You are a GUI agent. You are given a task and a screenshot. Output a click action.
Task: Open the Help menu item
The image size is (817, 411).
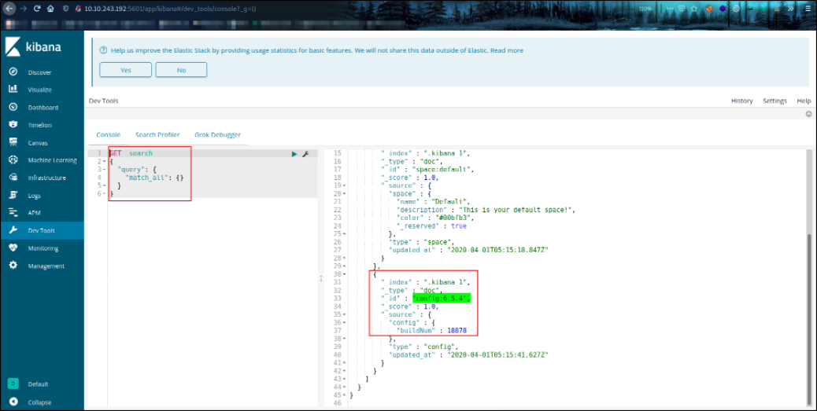coord(804,101)
